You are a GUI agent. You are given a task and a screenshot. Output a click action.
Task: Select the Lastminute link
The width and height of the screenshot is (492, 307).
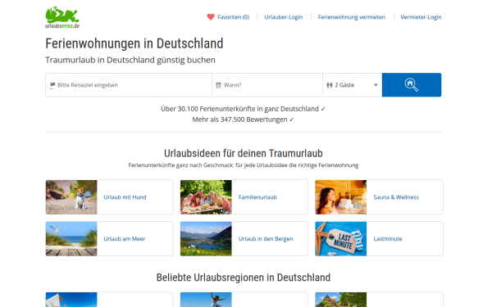tap(388, 239)
